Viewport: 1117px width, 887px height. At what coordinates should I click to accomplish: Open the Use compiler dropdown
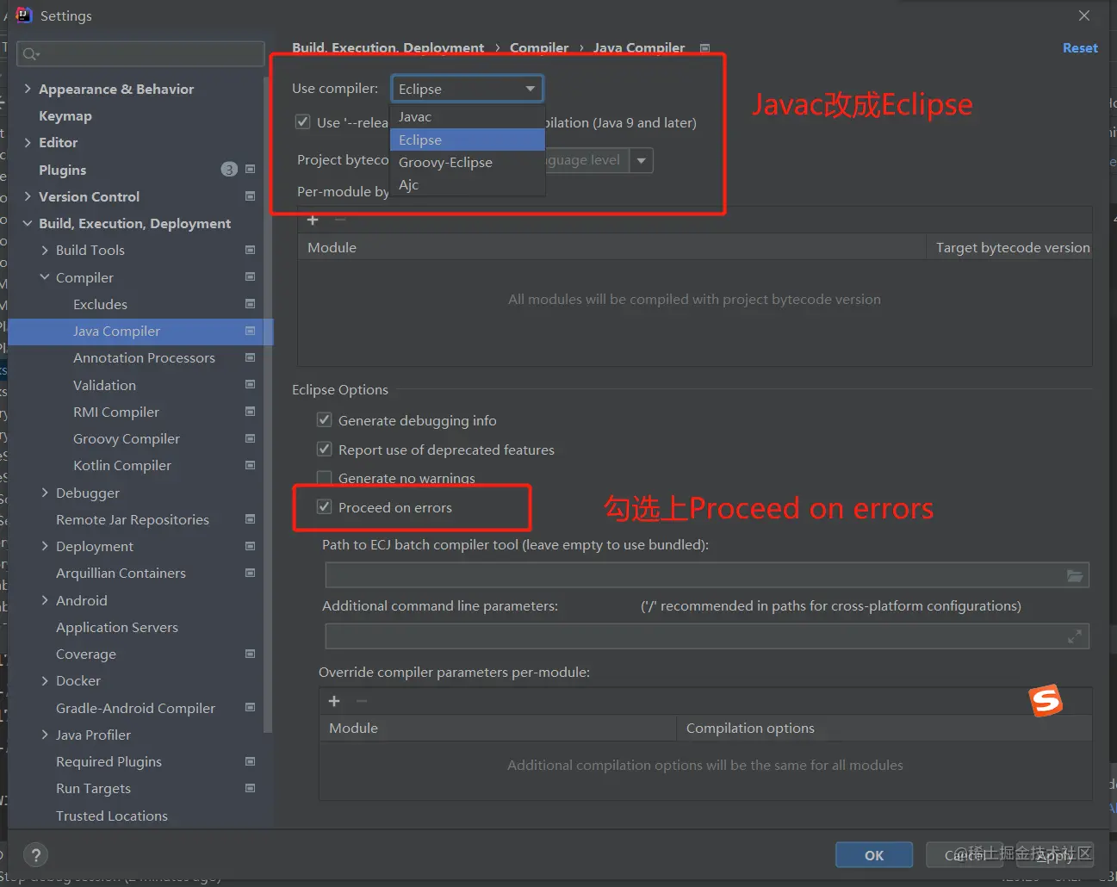[x=467, y=89]
